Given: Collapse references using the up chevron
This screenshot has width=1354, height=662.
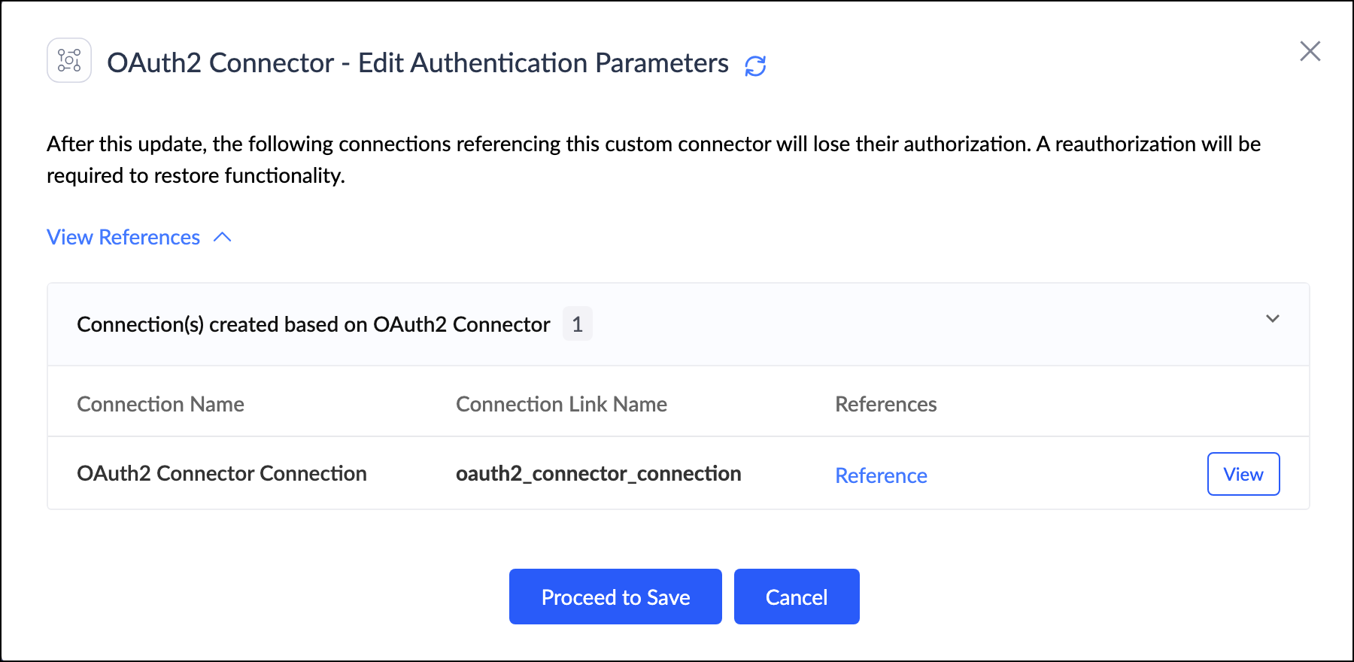Looking at the screenshot, I should [223, 237].
